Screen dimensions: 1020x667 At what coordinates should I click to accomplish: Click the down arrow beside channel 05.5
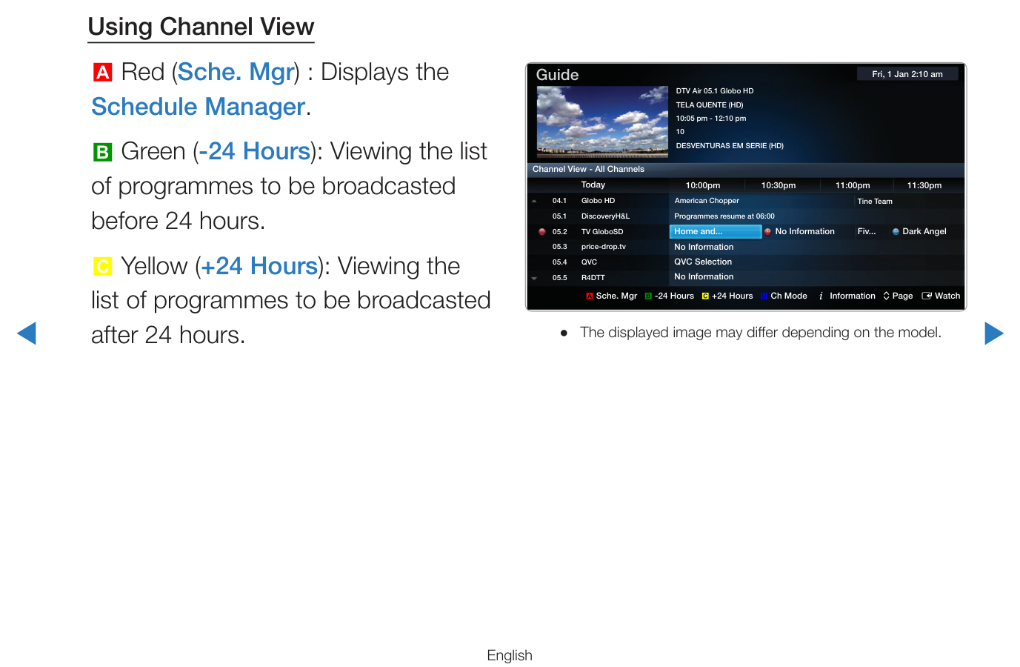click(x=534, y=278)
